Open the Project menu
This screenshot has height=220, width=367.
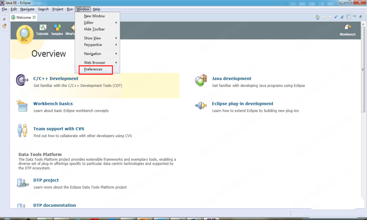[x=58, y=9]
